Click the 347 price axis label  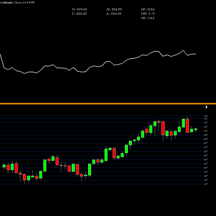coord(206,119)
